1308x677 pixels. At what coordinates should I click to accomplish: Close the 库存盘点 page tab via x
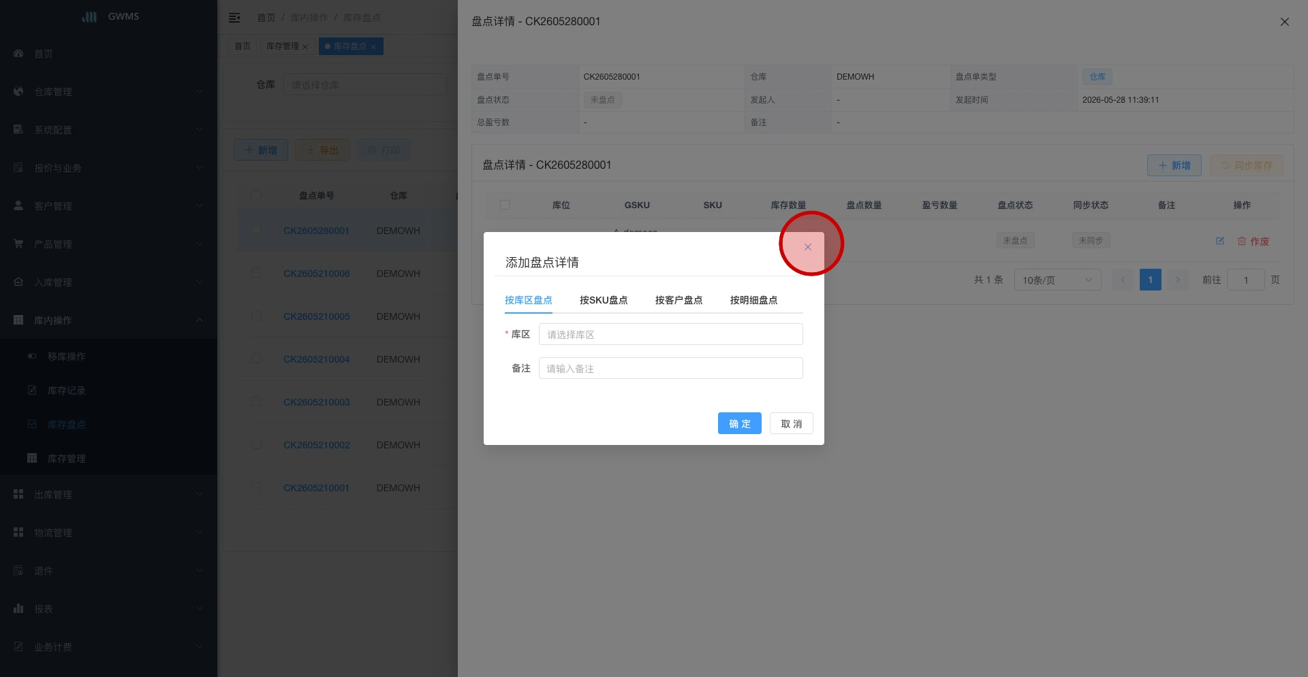point(373,47)
